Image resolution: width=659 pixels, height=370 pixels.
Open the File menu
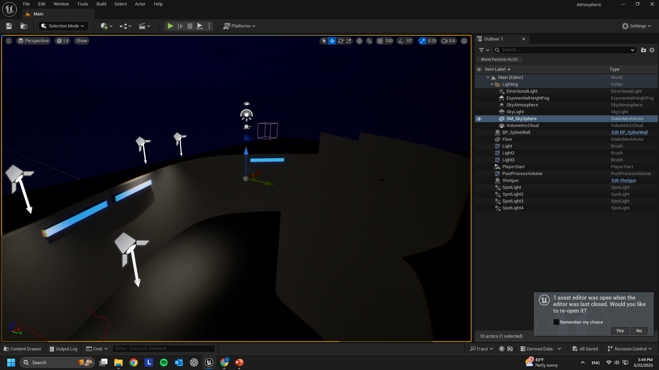pyautogui.click(x=26, y=4)
